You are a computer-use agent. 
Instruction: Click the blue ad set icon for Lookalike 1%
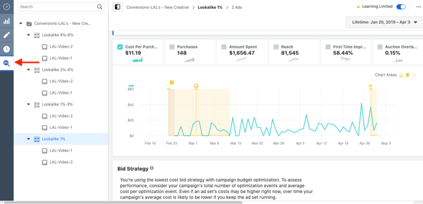(37, 139)
